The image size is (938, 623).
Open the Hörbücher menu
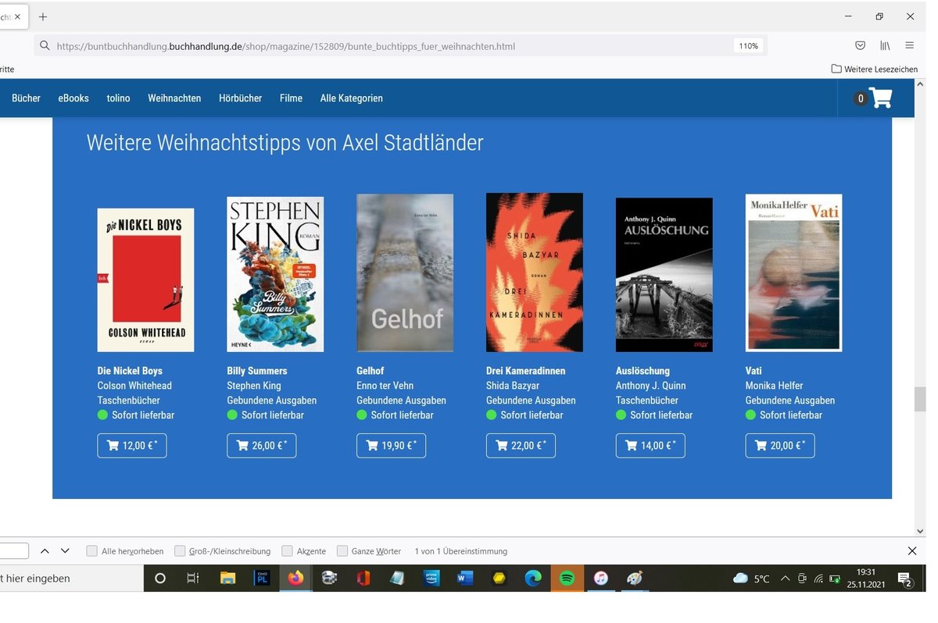coord(241,98)
